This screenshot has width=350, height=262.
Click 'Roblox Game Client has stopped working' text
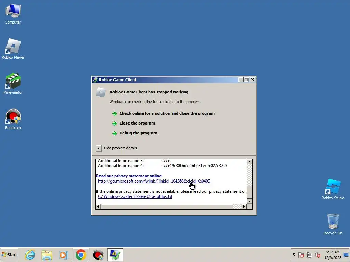click(149, 92)
